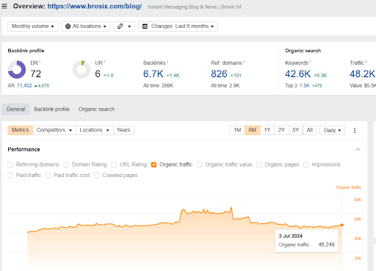The image size is (376, 271).
Task: Enable the Paid traffic cost checkbox
Action: (x=48, y=176)
